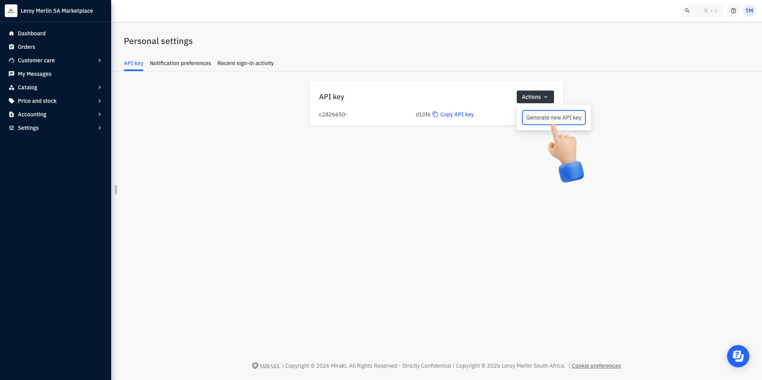
Task: Click the Orders clipboard icon
Action: 12,47
